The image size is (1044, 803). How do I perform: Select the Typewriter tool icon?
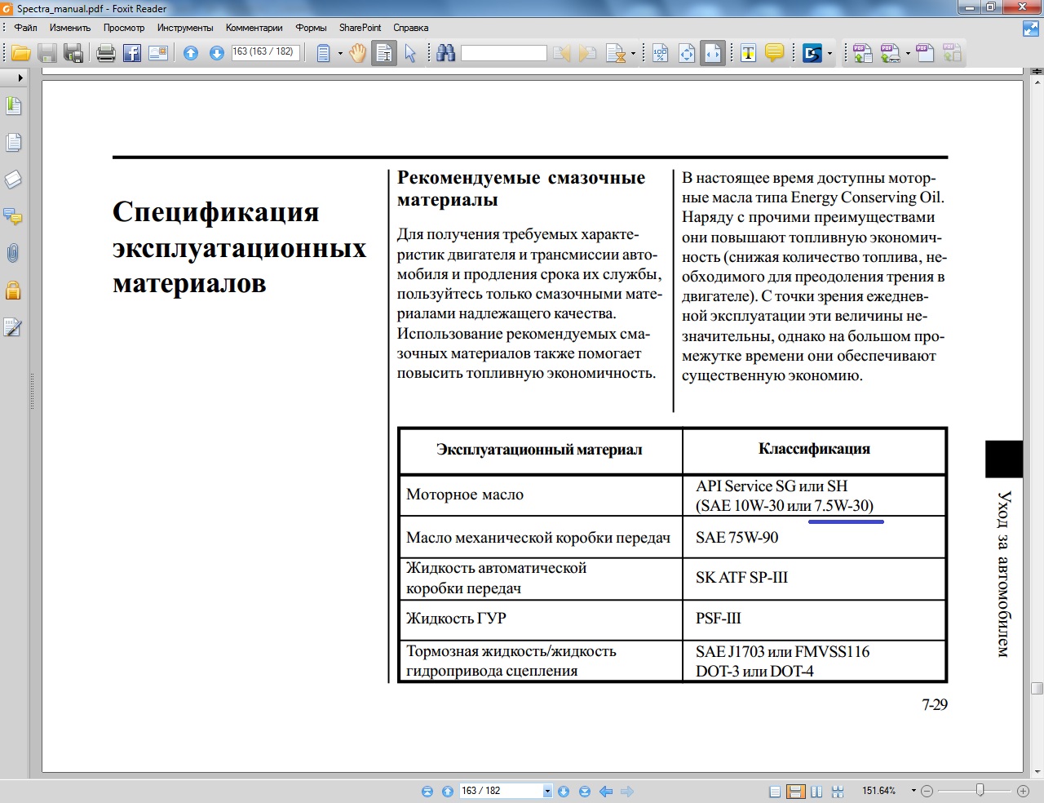[x=748, y=54]
